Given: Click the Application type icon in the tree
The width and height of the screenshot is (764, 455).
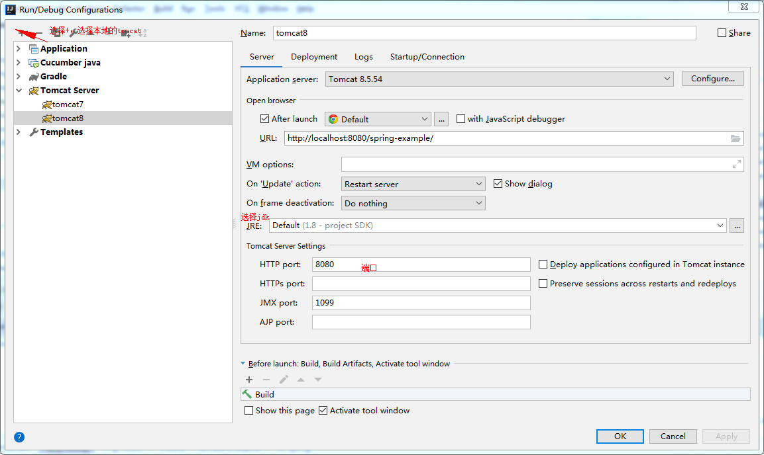Looking at the screenshot, I should (x=34, y=49).
